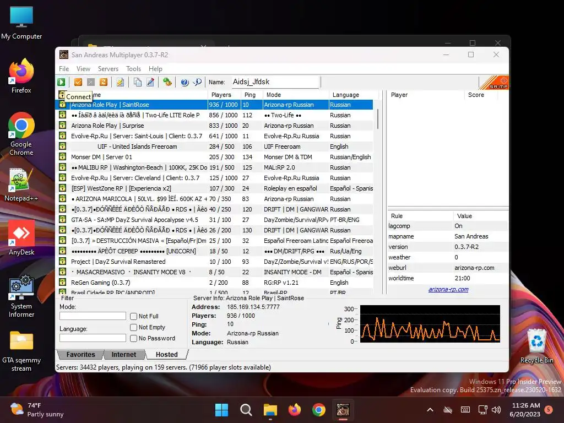564x423 pixels.
Task: Click the Master Update lightning page icon
Action: [120, 82]
